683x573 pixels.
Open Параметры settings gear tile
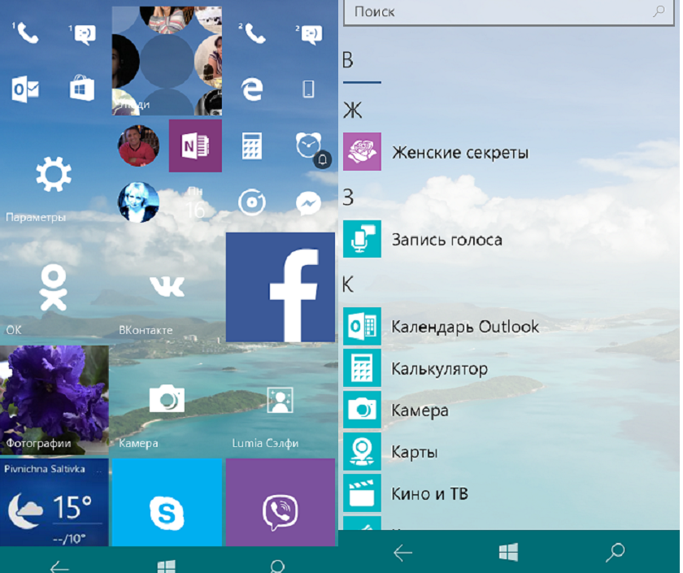pyautogui.click(x=54, y=174)
